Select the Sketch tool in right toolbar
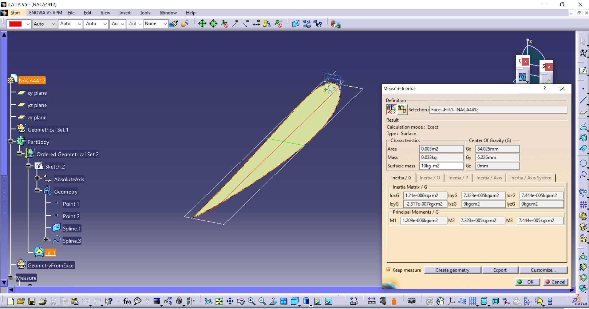Image resolution: width=589 pixels, height=309 pixels. click(x=583, y=71)
